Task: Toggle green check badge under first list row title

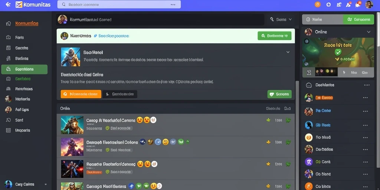Action: [108, 128]
